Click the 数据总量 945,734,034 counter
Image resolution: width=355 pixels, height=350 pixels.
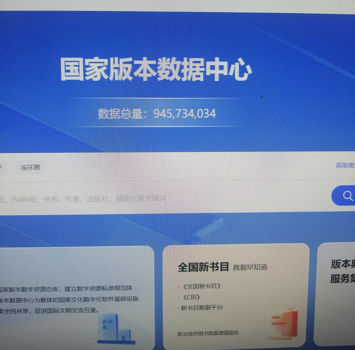[x=157, y=113]
